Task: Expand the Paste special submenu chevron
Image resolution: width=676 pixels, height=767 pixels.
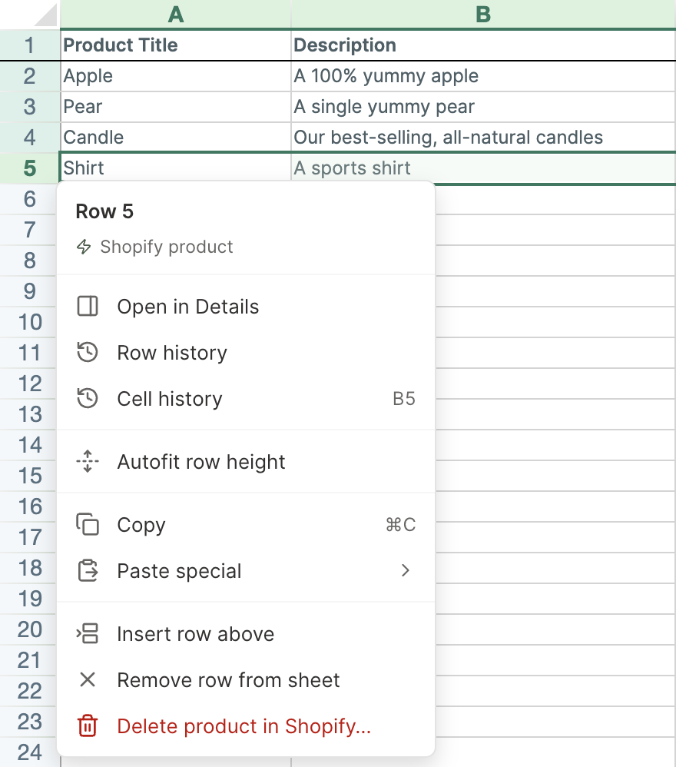Action: pos(405,570)
